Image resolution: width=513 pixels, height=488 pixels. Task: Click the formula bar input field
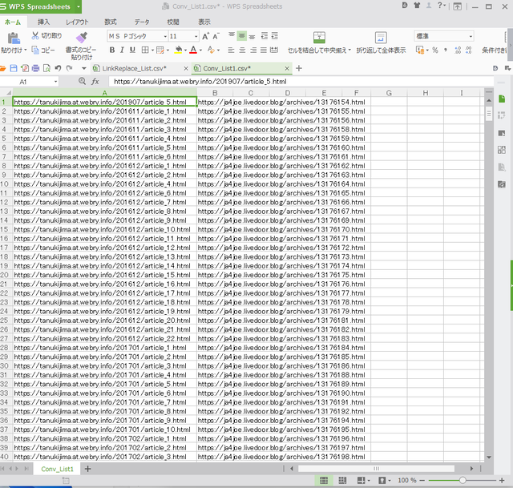point(301,82)
